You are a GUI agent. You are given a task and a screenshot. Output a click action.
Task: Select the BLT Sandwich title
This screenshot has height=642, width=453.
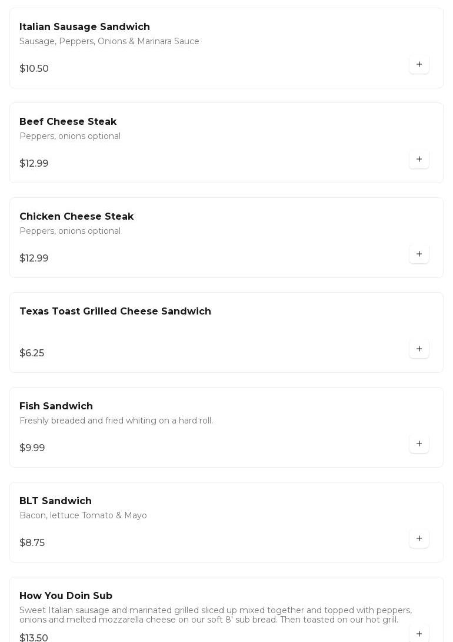[56, 501]
